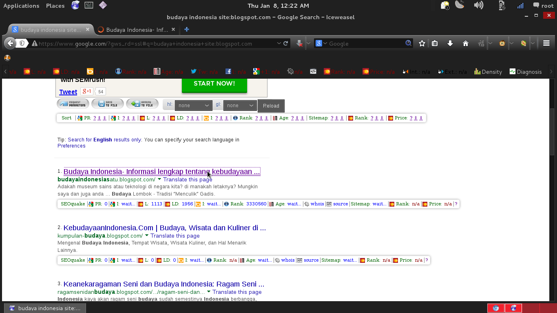
Task: Click the taskbar entry budaya indonesia site:...
Action: (45, 308)
